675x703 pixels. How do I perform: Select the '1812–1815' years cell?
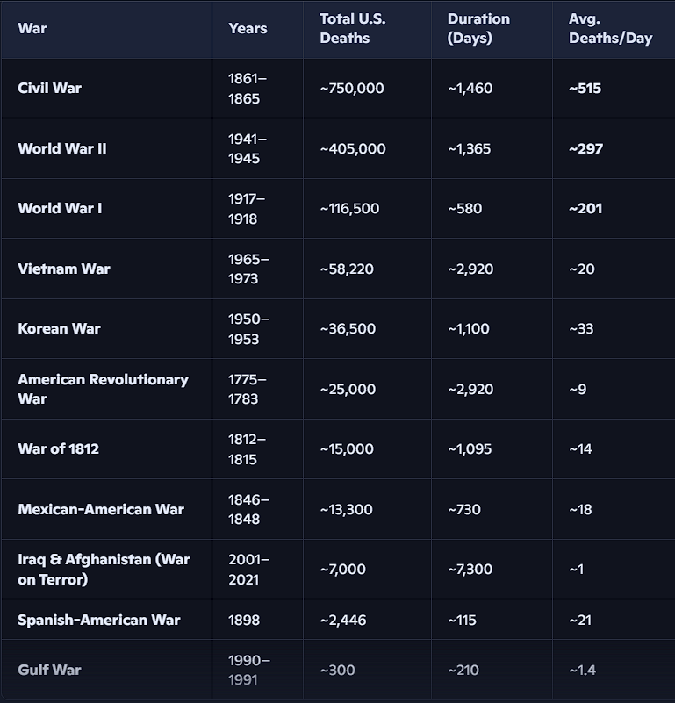[x=247, y=448]
